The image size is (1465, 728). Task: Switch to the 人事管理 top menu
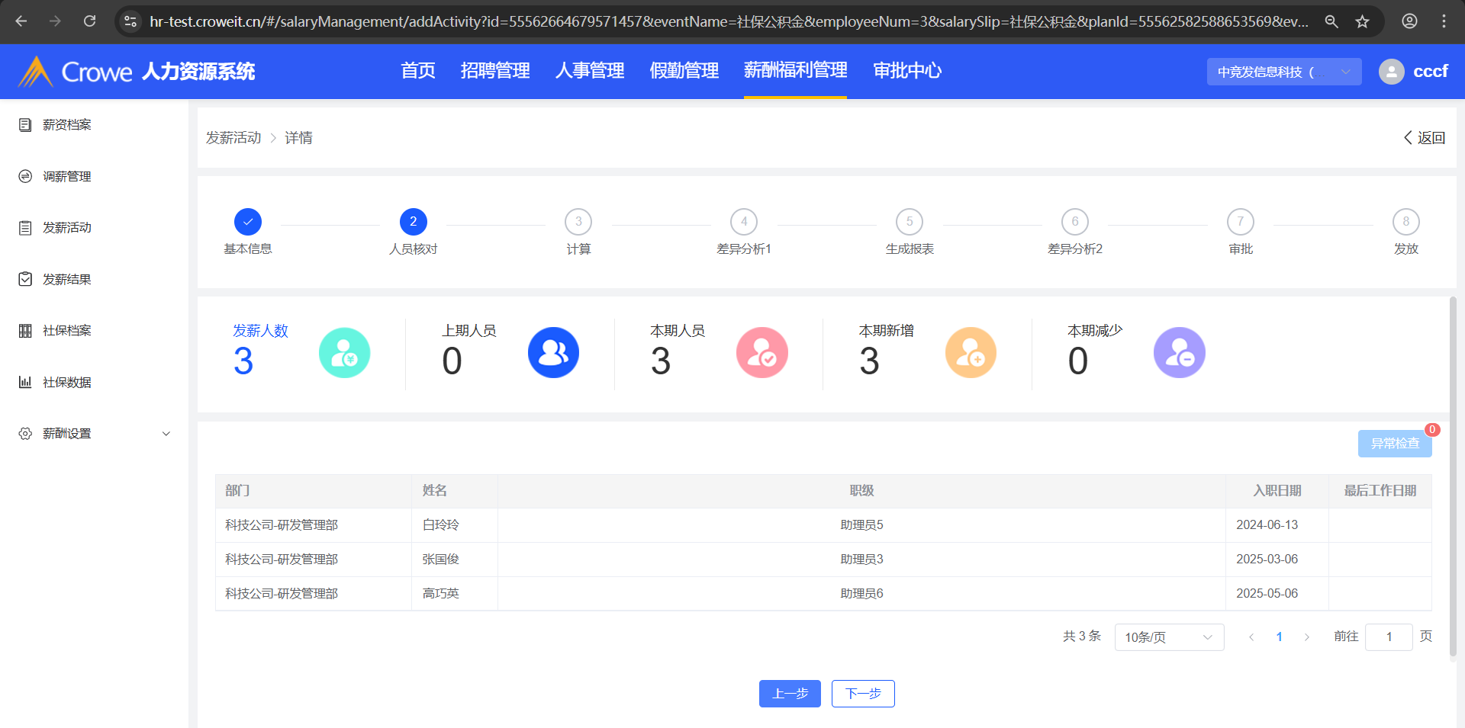point(590,71)
